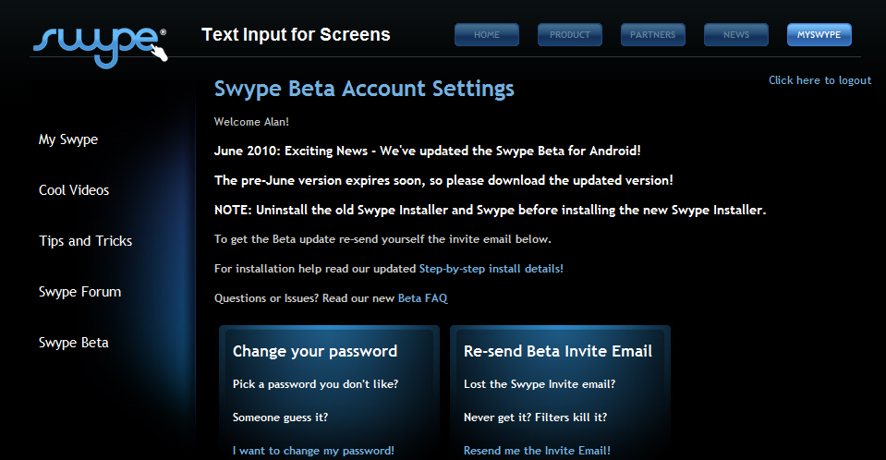This screenshot has height=460, width=886.
Task: Open Step-by-step install details link
Action: [x=491, y=269]
